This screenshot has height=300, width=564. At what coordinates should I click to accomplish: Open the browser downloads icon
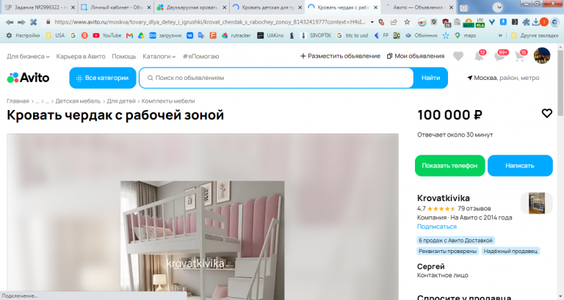(535, 22)
